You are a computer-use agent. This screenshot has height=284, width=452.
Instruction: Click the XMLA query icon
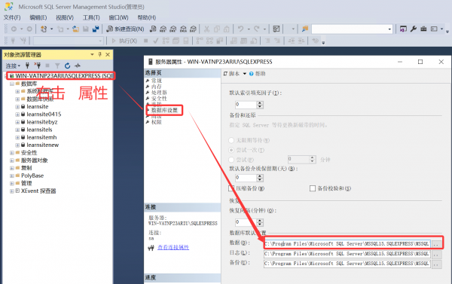coord(183,29)
